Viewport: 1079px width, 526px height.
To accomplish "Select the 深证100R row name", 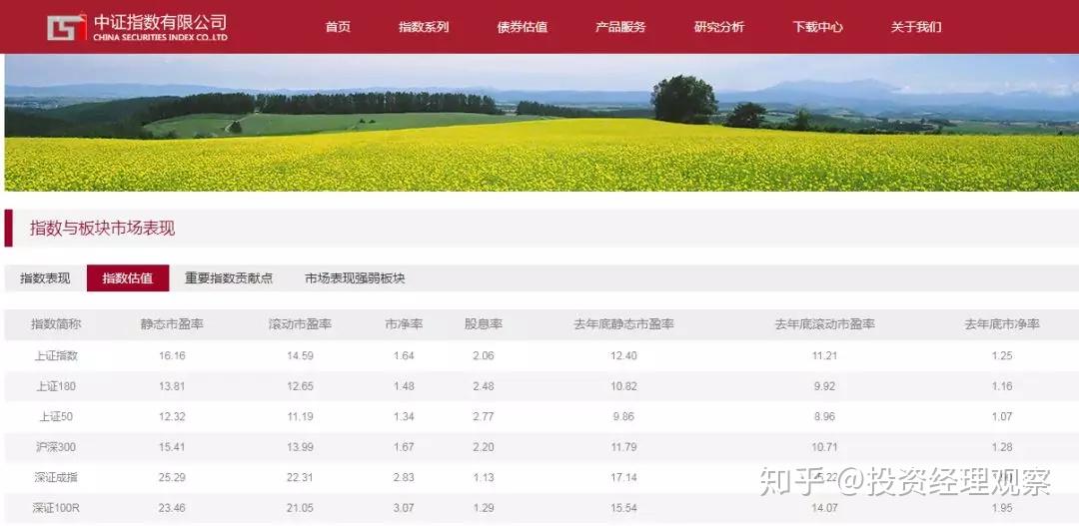I will 56,508.
